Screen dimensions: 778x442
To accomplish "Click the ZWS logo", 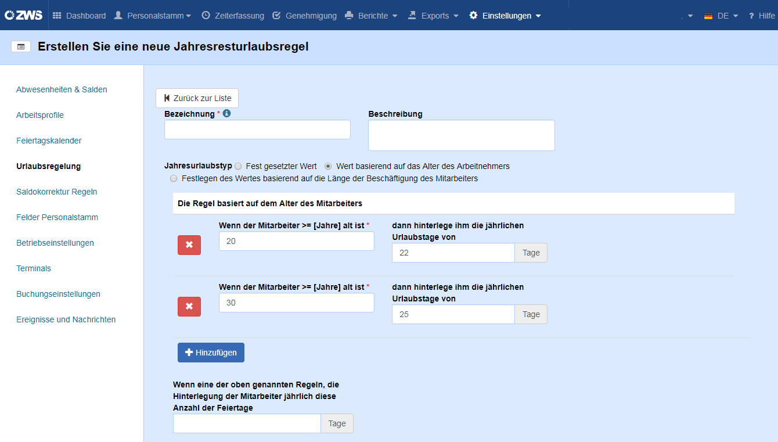I will [x=24, y=15].
